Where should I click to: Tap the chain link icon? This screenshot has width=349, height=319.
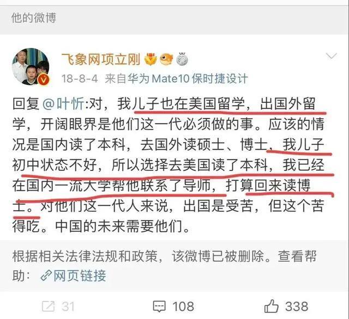(46, 276)
